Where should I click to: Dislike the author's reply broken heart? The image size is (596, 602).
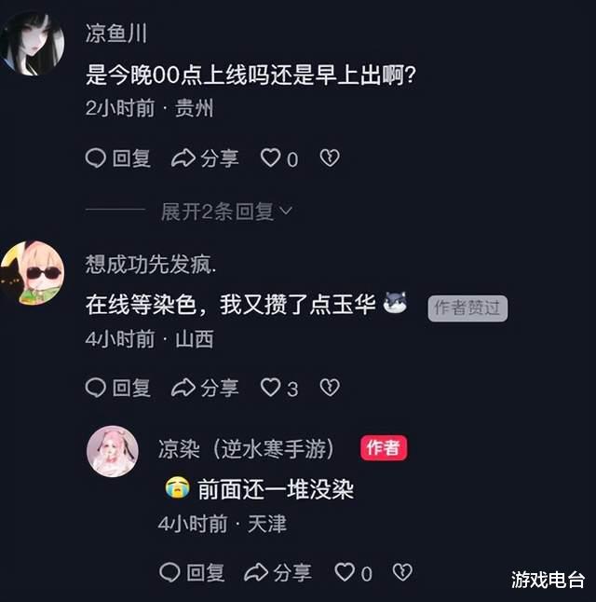point(402,572)
